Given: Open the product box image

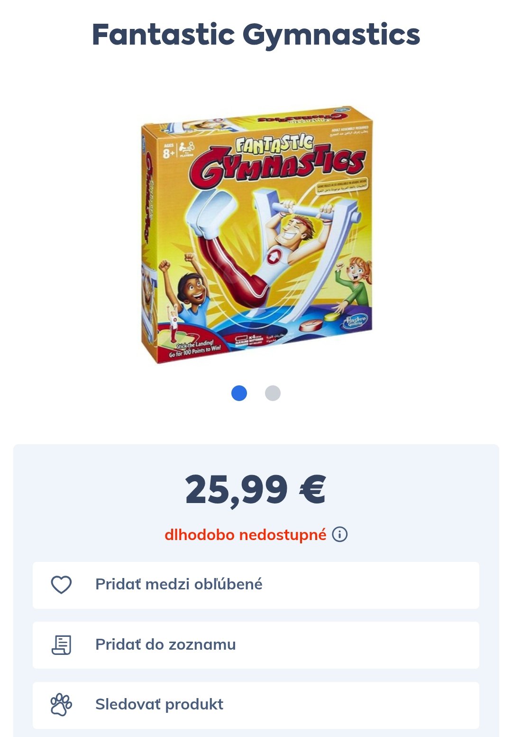Looking at the screenshot, I should coord(256,234).
